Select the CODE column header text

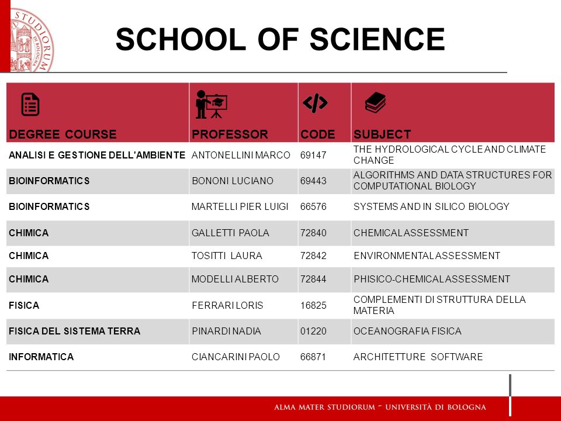point(318,134)
